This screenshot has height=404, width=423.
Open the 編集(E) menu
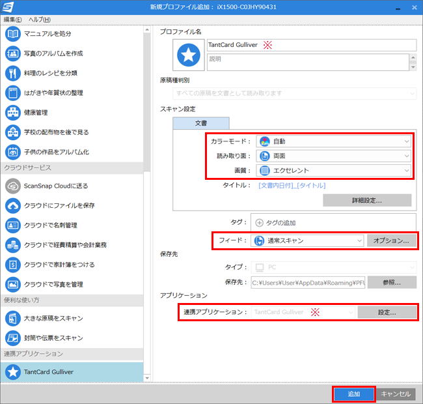click(x=12, y=20)
